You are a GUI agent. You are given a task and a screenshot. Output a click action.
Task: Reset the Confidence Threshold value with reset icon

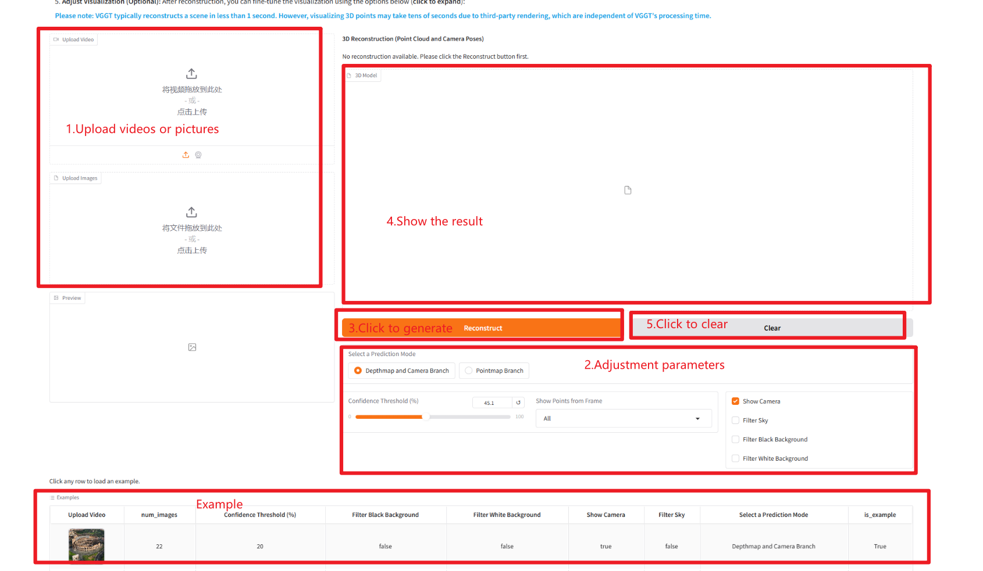point(518,403)
